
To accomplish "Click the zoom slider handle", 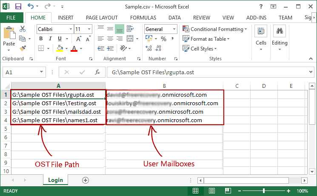I will [x=264, y=191].
